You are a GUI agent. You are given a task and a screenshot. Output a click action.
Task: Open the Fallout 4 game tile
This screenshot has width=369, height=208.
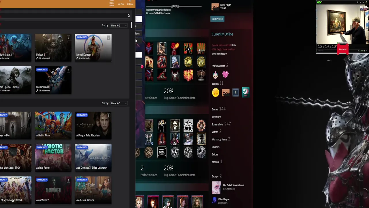[53, 48]
